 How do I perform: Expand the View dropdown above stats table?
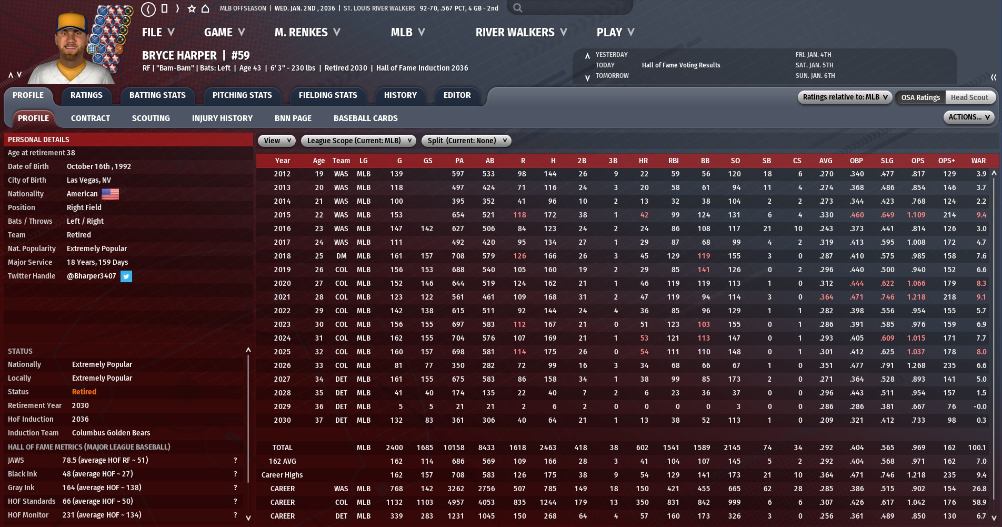(x=277, y=141)
